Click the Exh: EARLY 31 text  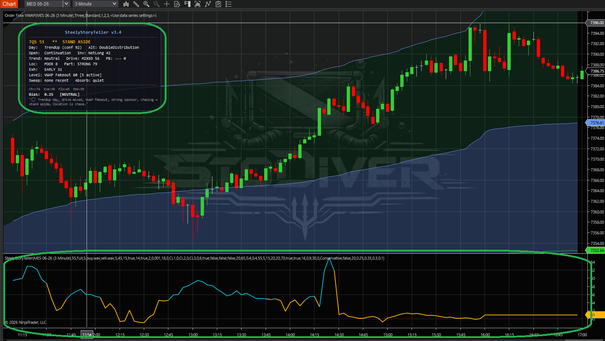45,70
